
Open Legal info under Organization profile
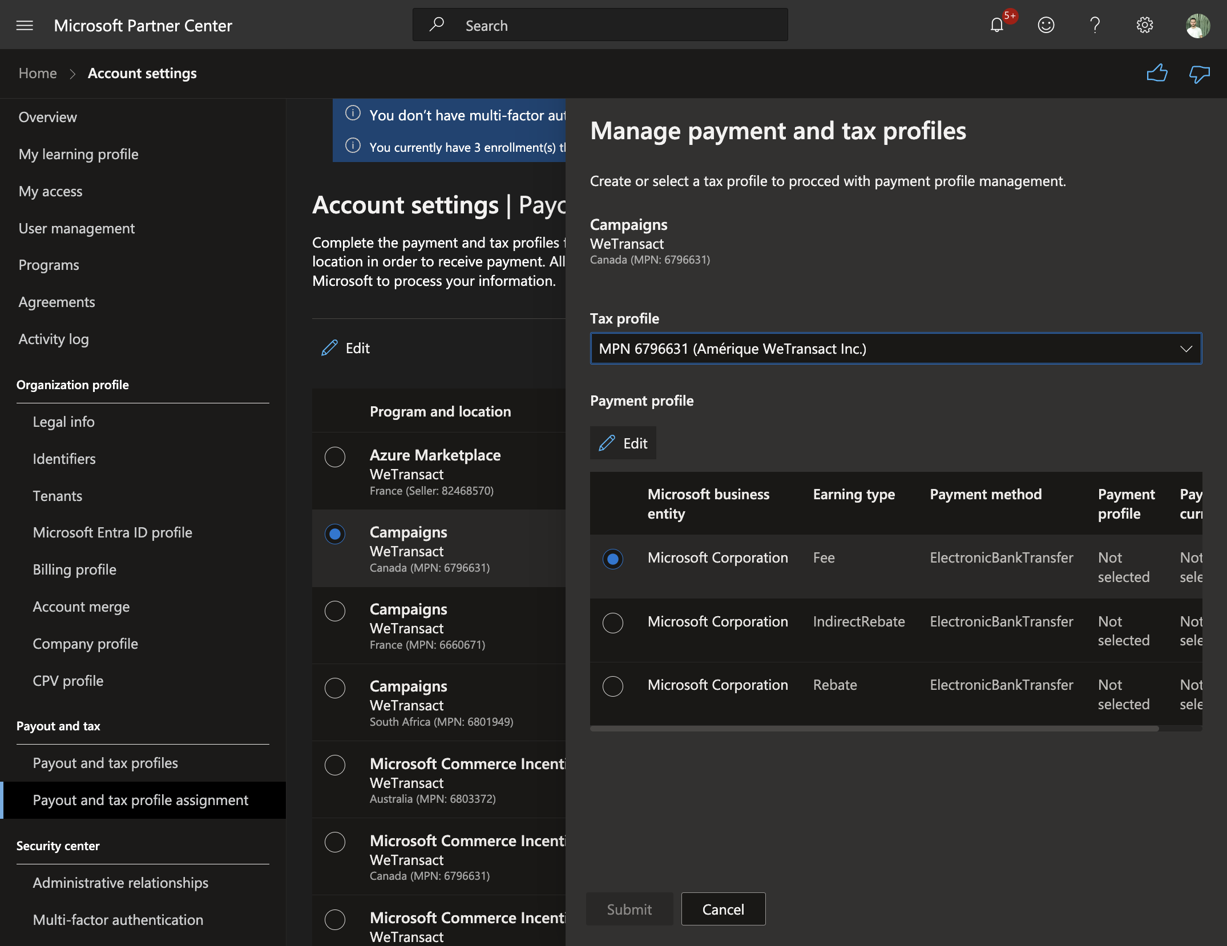coord(64,422)
